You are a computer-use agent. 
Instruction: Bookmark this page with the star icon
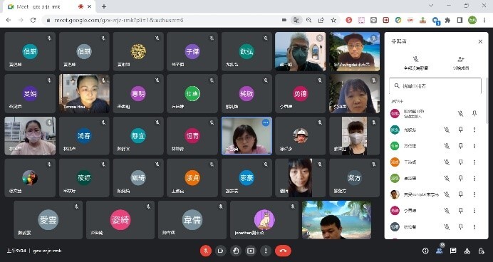(x=333, y=20)
